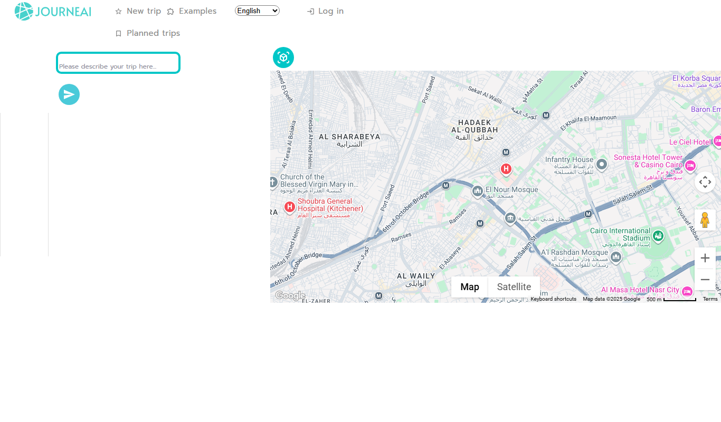The image size is (721, 422).
Task: Click the Al Masa Hotel Nasr City marker
Action: (x=687, y=291)
